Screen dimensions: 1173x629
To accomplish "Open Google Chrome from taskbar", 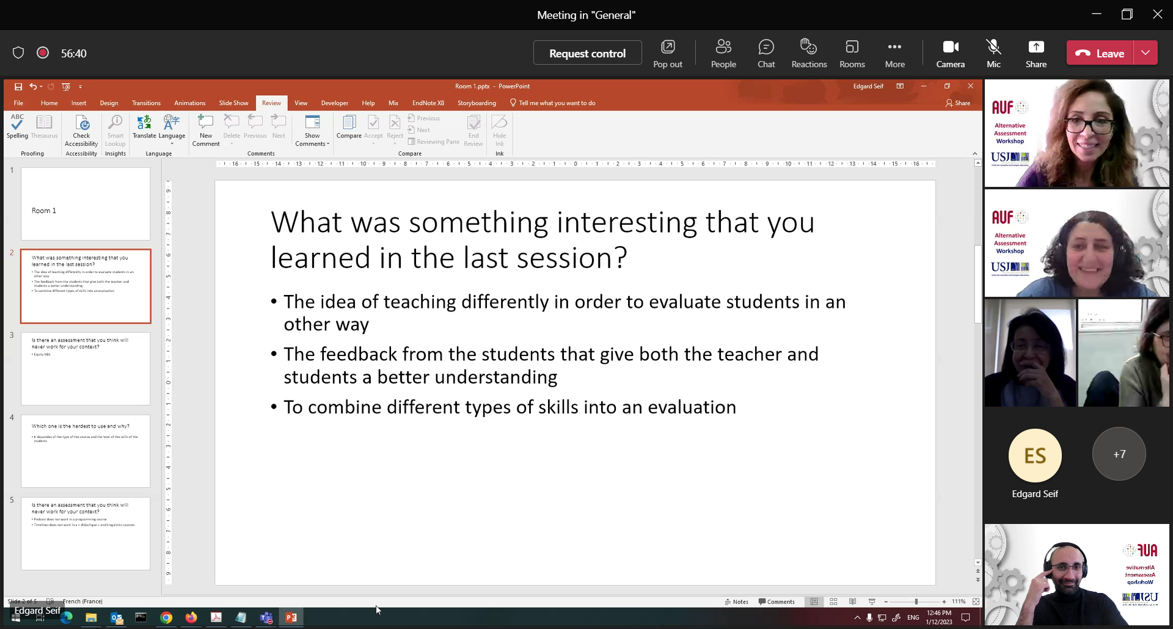I will pyautogui.click(x=166, y=617).
